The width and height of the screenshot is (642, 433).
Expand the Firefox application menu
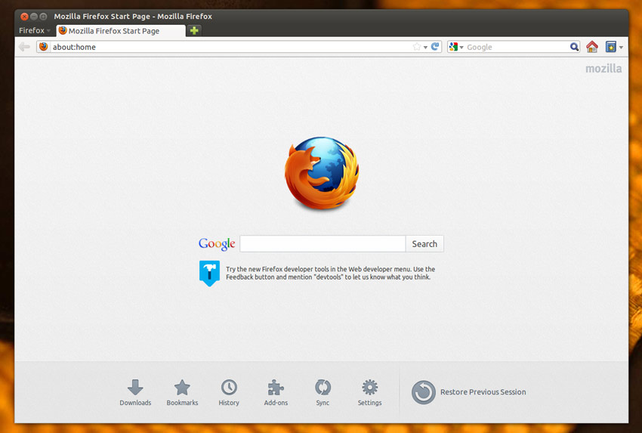click(x=35, y=30)
